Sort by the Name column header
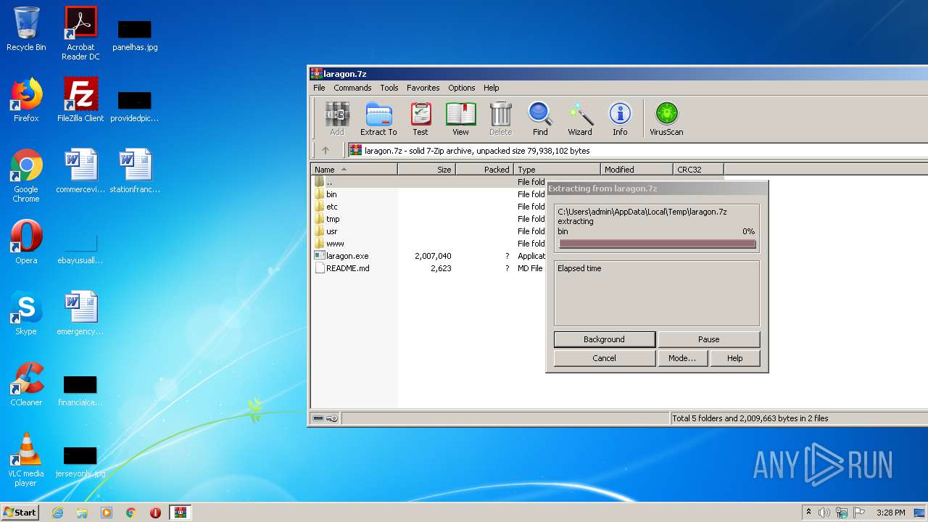Screen dimensions: 928x522 354,170
